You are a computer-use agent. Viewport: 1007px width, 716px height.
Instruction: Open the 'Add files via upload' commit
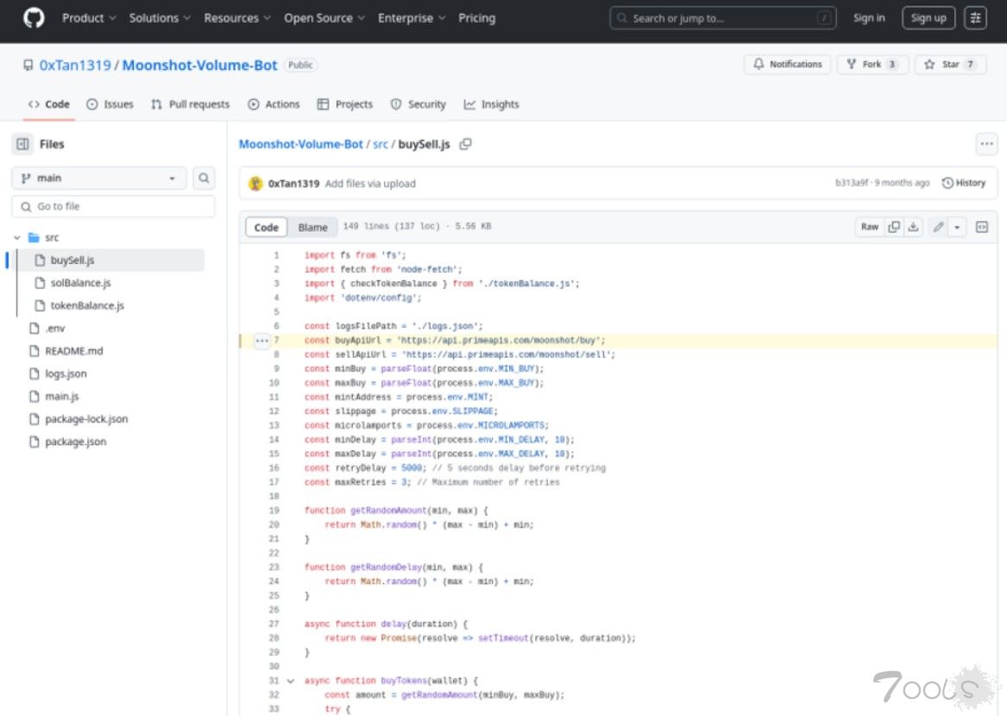[x=370, y=183]
